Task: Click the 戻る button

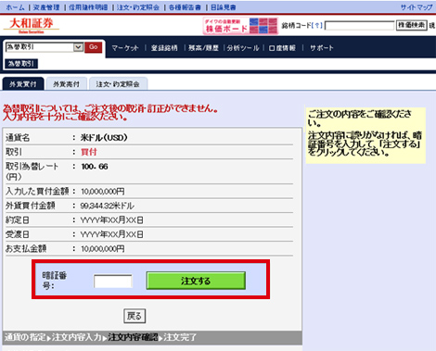Action: [135, 316]
